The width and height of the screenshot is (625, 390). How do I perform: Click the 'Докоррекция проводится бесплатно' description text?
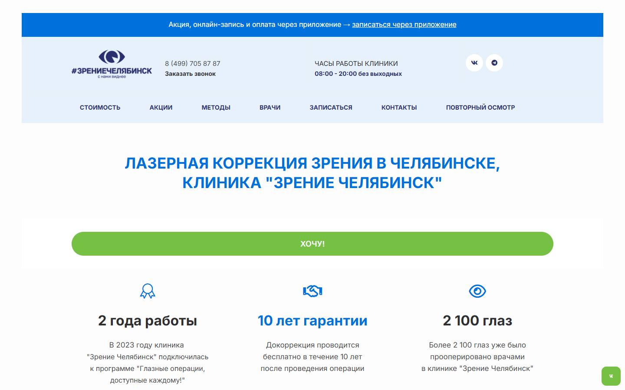[x=312, y=357]
